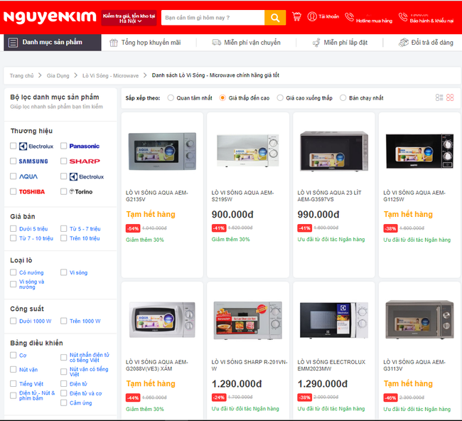The width and height of the screenshot is (462, 421).
Task: Check the Sharp brand filter
Action: 64,161
